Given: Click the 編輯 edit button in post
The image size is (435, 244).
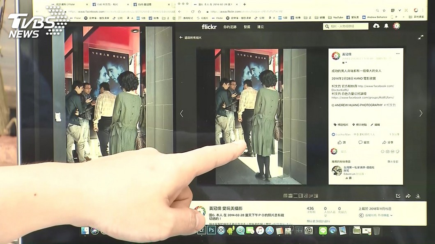Looking at the screenshot, I should pos(375,125).
